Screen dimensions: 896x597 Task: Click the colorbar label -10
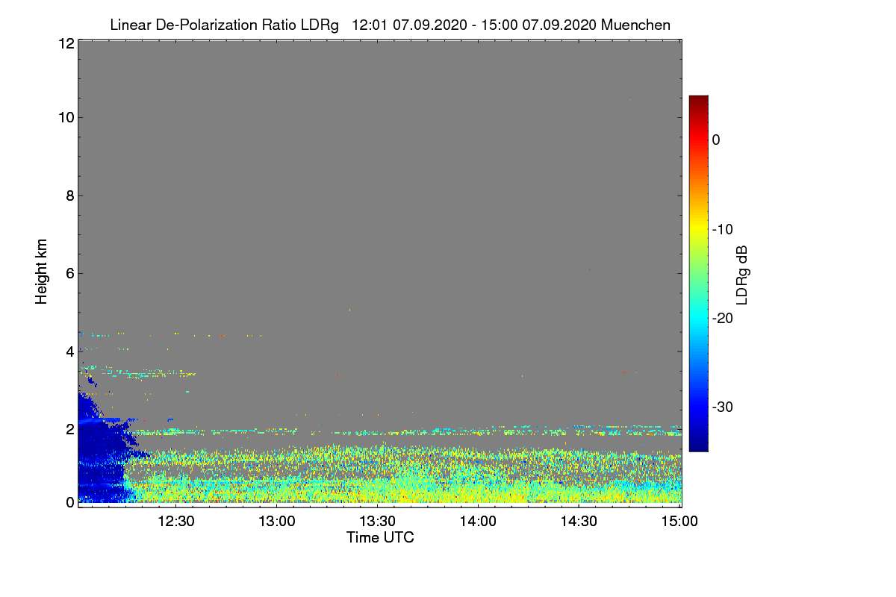pos(722,229)
